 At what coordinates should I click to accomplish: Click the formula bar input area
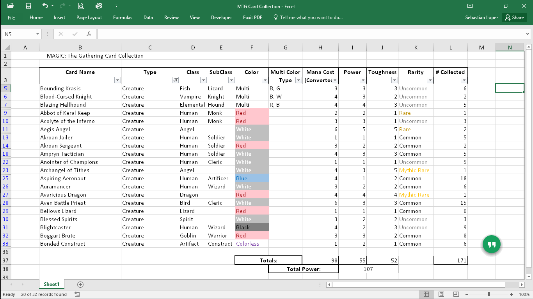(x=311, y=34)
